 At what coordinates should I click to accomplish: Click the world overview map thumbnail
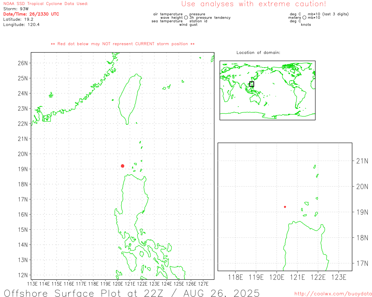[267, 90]
